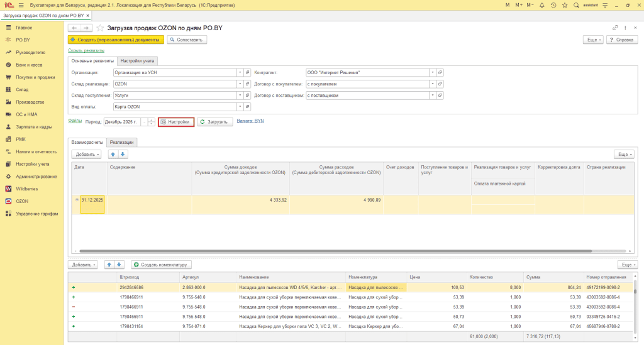Switch to Настройки учета tab
This screenshot has height=345, width=644.
pyautogui.click(x=137, y=61)
